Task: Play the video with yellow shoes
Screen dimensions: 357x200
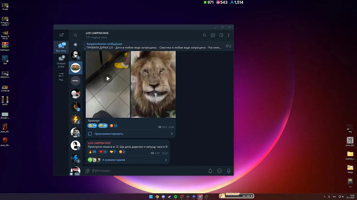Action: pyautogui.click(x=108, y=79)
